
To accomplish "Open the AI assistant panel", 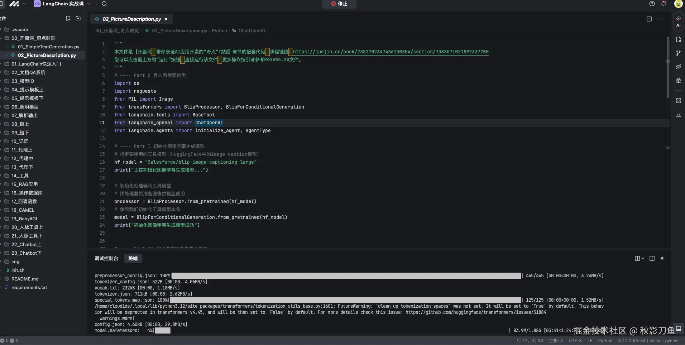I will [x=678, y=21].
